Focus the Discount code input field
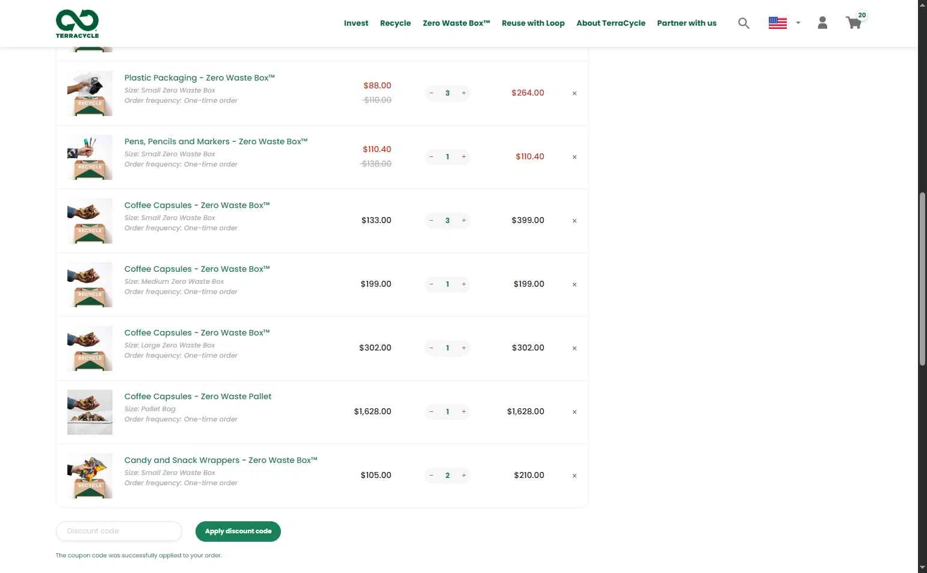This screenshot has width=927, height=573. click(x=119, y=532)
